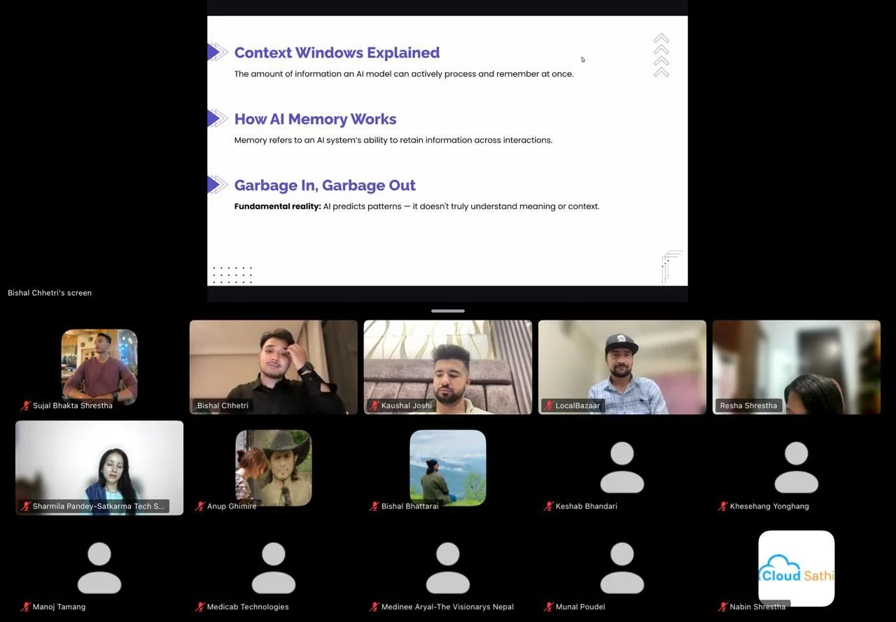Screen dimensions: 896x622
Task: Click muted mic icon beside Nabin Shrestha
Action: tap(723, 607)
